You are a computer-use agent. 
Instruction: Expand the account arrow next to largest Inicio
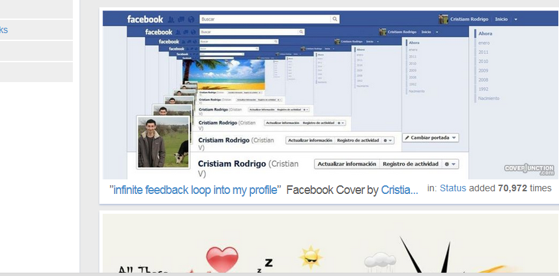515,20
